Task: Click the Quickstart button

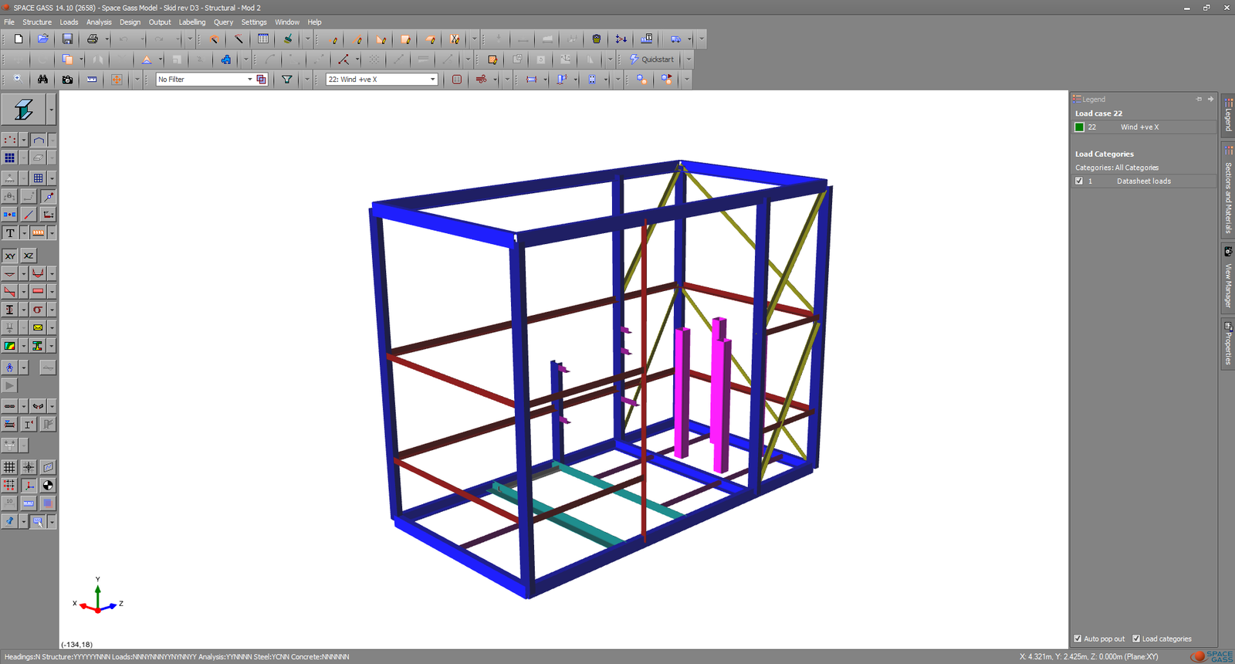Action: tap(651, 59)
